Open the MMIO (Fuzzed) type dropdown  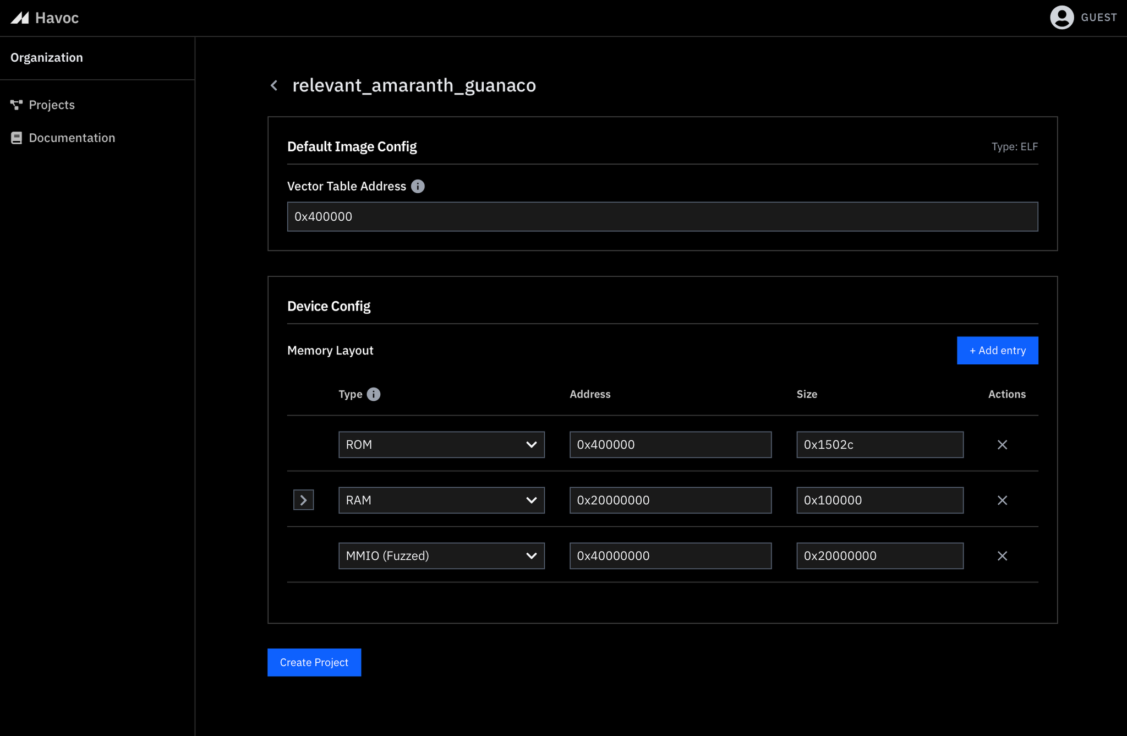pos(441,556)
